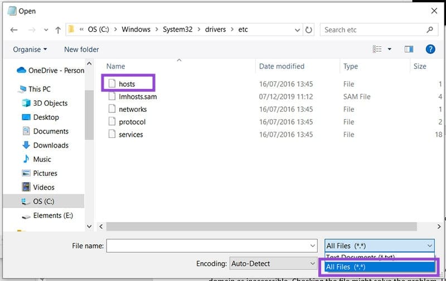Open Downloads in sidebar

point(45,145)
